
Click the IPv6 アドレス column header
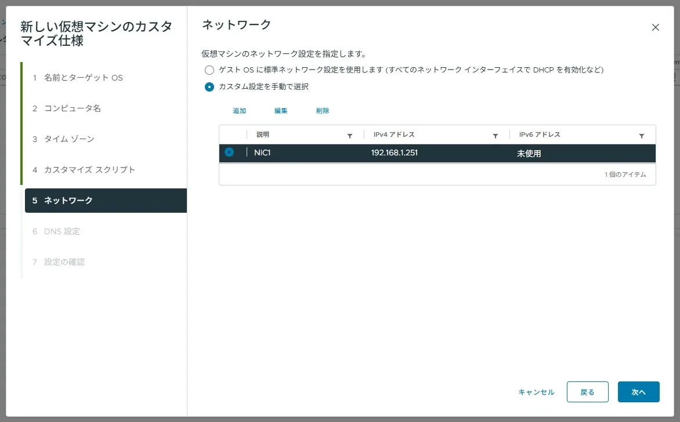540,134
